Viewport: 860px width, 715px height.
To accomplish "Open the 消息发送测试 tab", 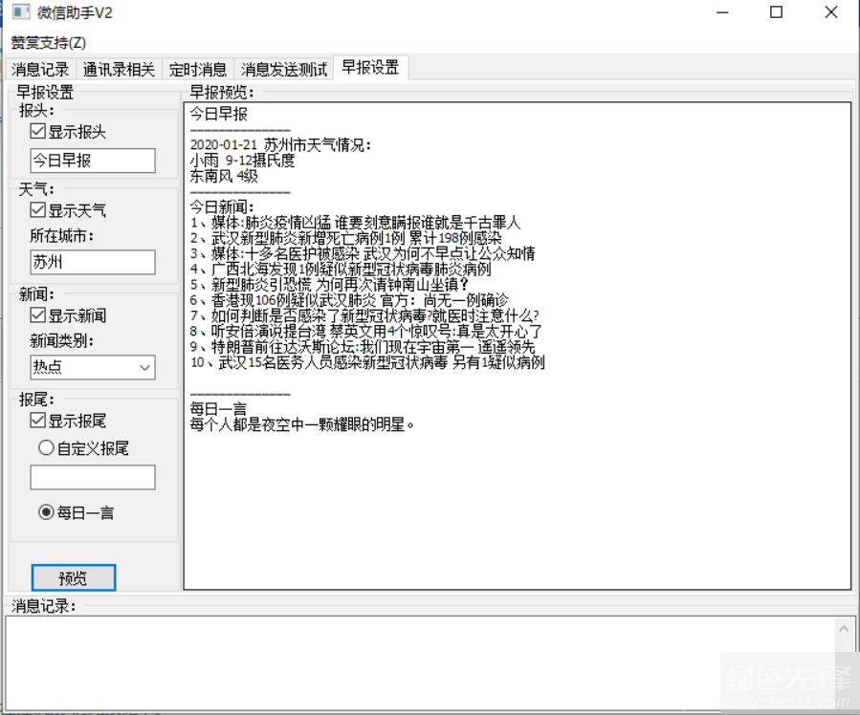I will [284, 70].
